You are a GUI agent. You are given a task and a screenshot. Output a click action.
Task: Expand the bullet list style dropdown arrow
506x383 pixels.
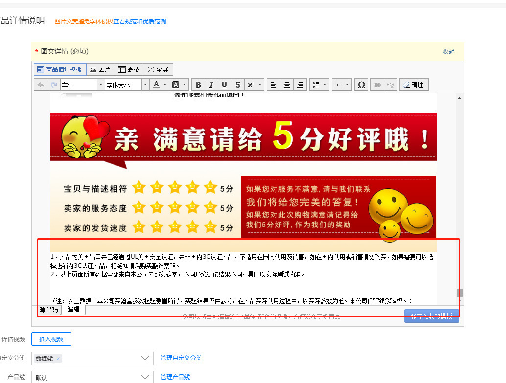(325, 85)
